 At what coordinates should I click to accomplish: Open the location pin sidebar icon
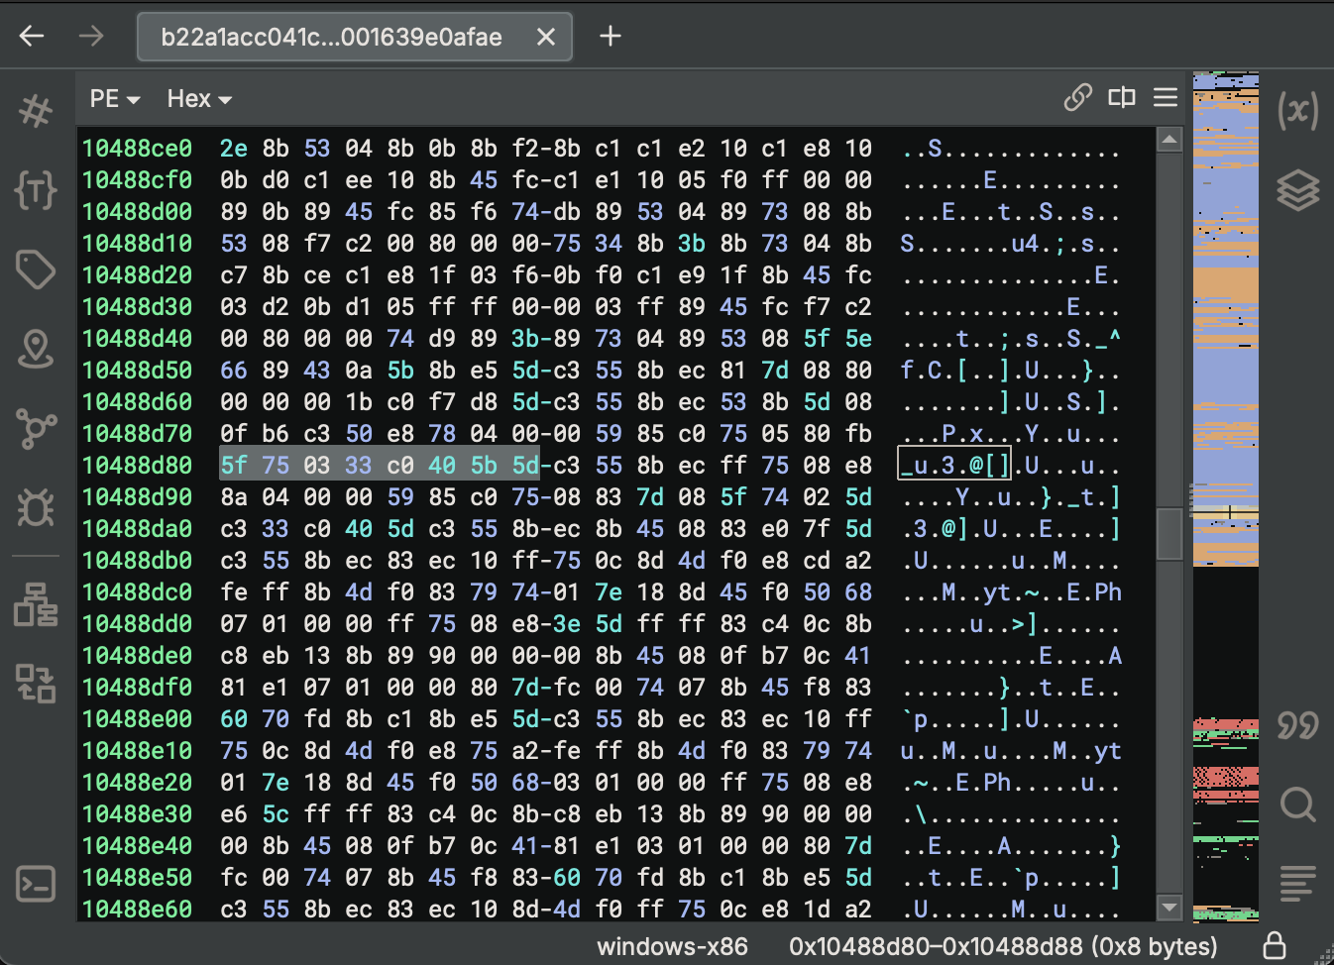(x=36, y=349)
